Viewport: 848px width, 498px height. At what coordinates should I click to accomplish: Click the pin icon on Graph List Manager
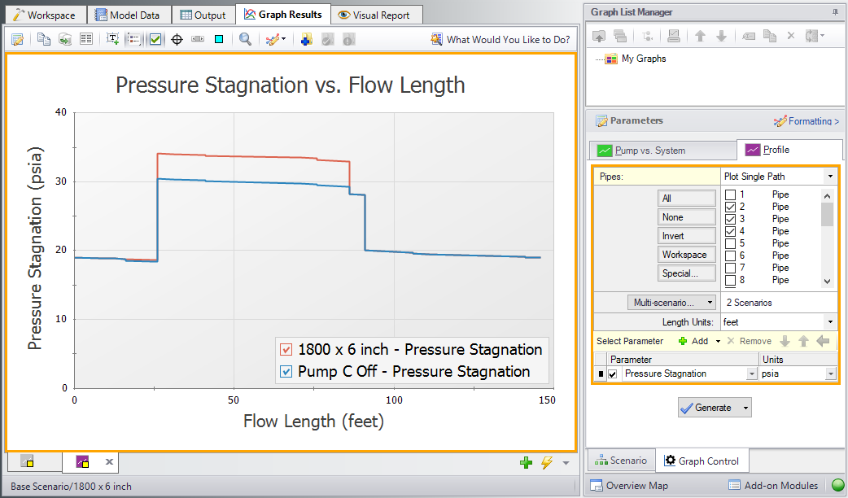coord(834,12)
